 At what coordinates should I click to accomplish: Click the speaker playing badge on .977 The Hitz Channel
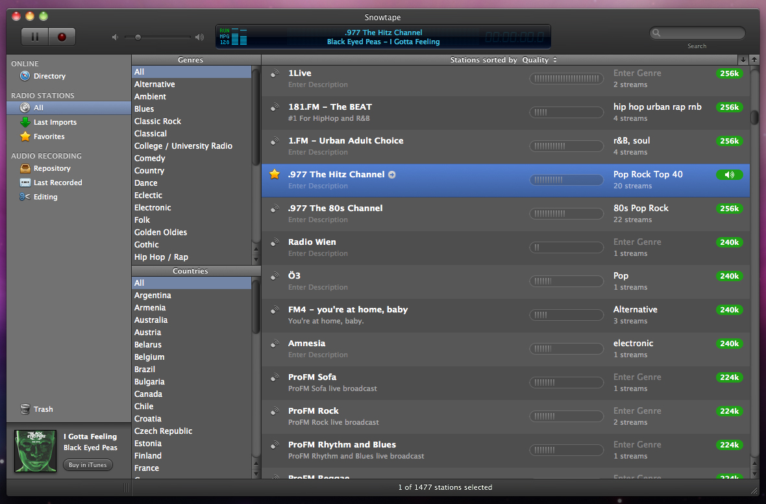click(x=730, y=175)
